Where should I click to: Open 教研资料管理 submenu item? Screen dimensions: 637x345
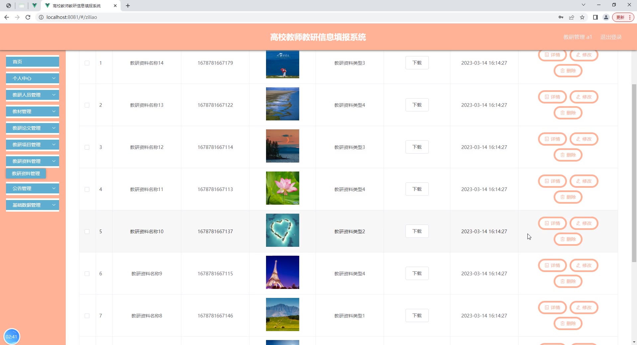point(26,173)
